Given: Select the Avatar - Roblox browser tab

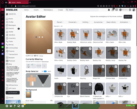Looking at the screenshot, I should point(18,2).
